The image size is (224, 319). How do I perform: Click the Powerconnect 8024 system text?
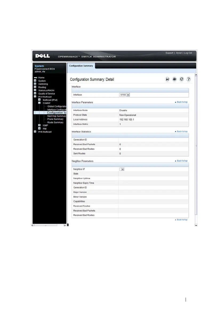coord(45,69)
